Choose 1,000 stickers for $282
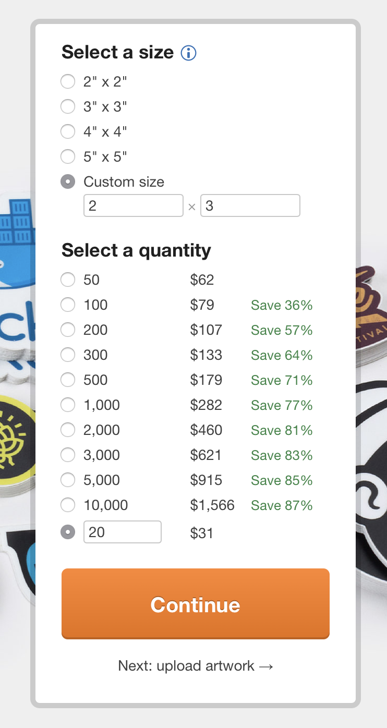The width and height of the screenshot is (387, 728). point(67,405)
